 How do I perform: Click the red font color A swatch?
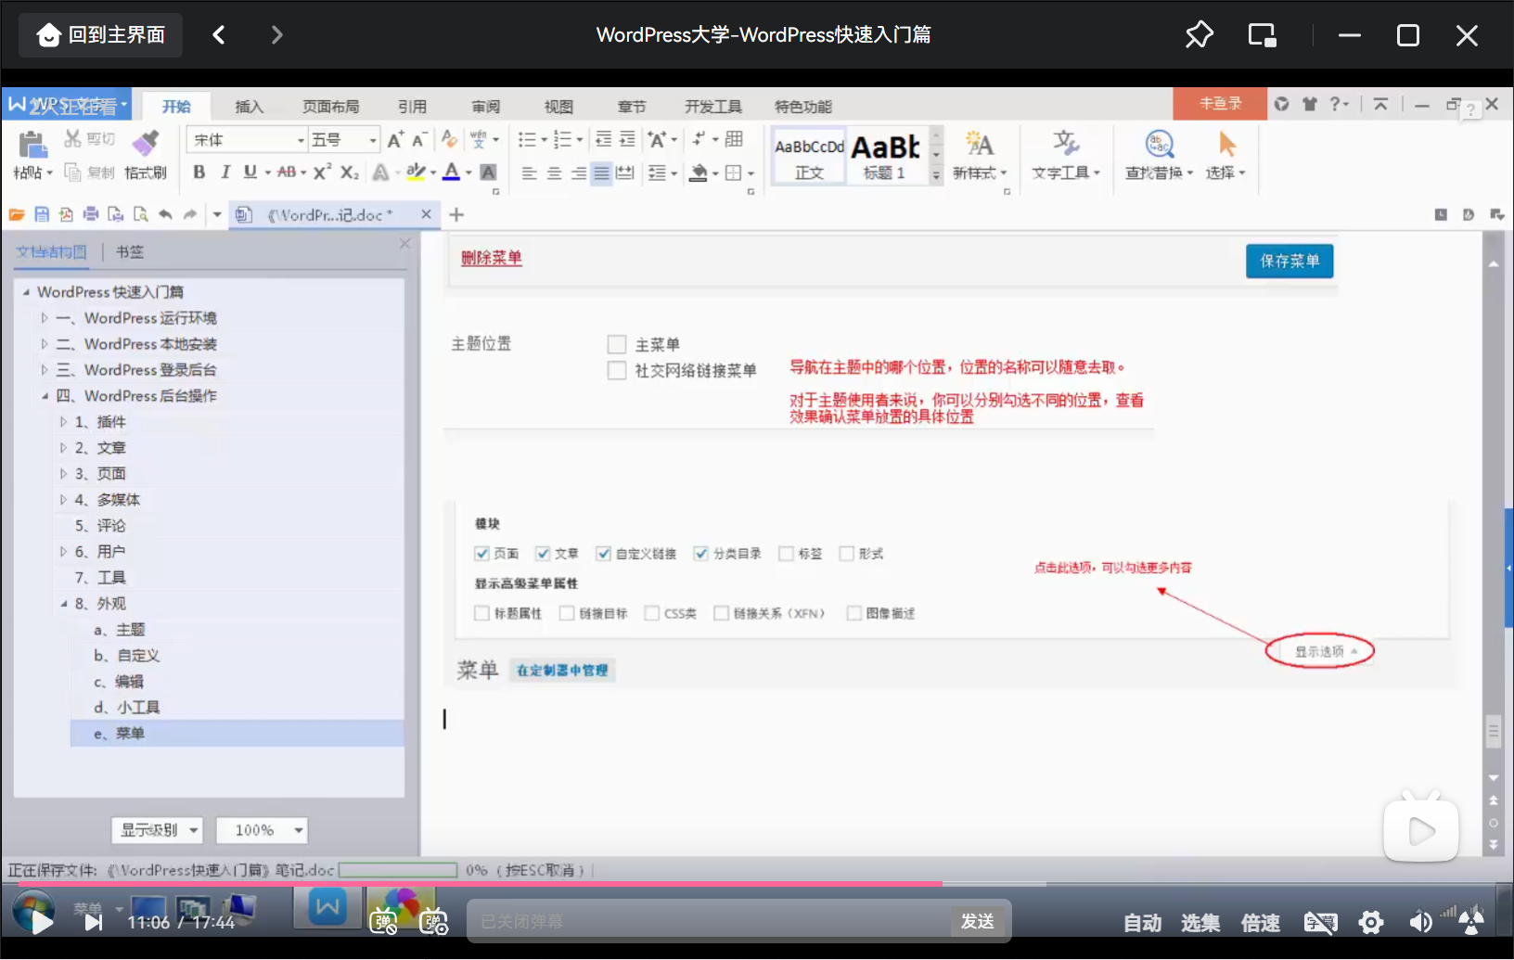[x=451, y=173]
